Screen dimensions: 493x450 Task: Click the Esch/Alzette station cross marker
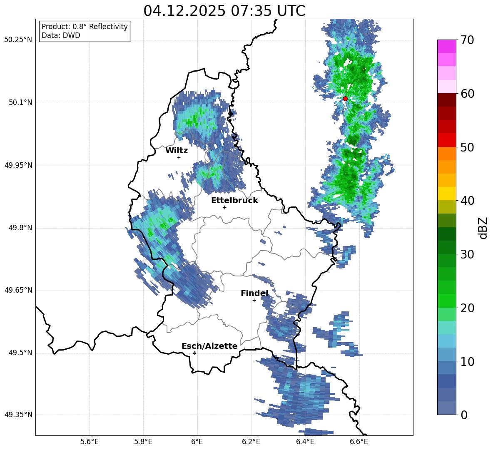(194, 353)
